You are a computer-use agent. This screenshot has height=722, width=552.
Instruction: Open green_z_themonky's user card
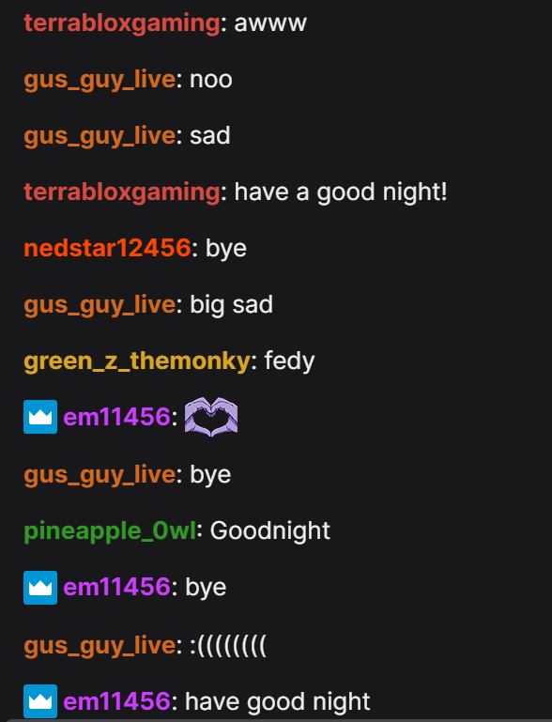(137, 361)
